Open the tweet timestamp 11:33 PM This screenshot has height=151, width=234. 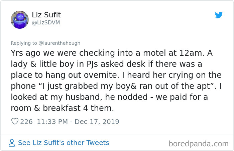53,122
